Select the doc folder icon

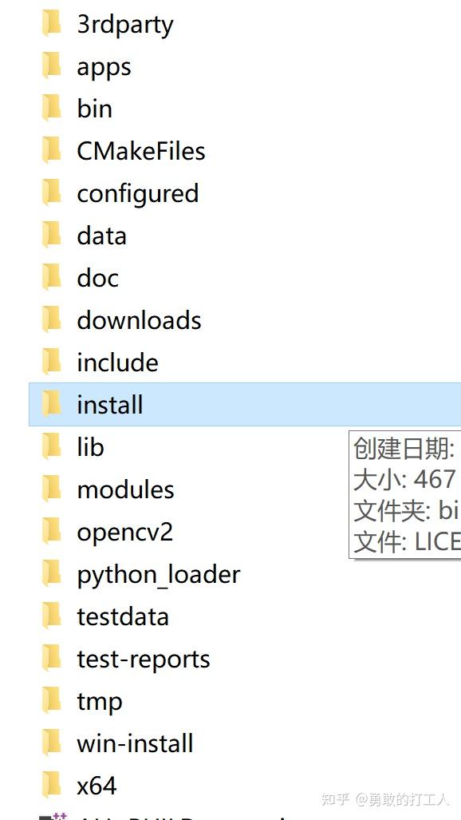[52, 278]
